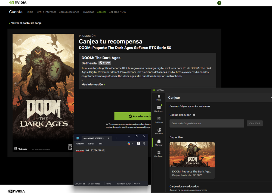The width and height of the screenshot is (272, 193).
Task: Open Privacidad tab
Action: click(x=88, y=12)
